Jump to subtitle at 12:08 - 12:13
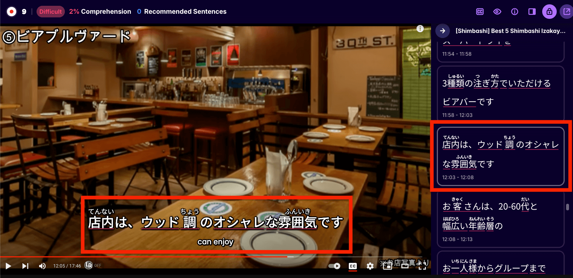The height and width of the screenshot is (278, 573). pyautogui.click(x=501, y=219)
